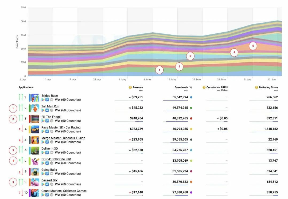Open the Merge Master - Dinosaur Fusion link
Image resolution: width=288 pixels, height=199 pixels.
pyautogui.click(x=63, y=138)
